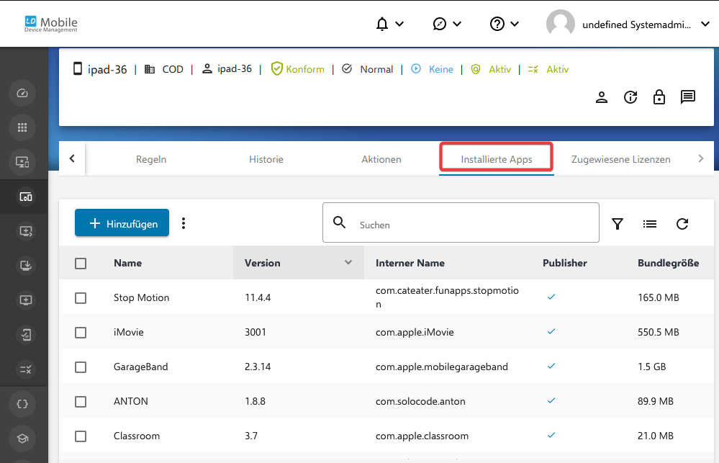This screenshot has width=719, height=463.
Task: Check the Classroom row checkbox
Action: 81,436
